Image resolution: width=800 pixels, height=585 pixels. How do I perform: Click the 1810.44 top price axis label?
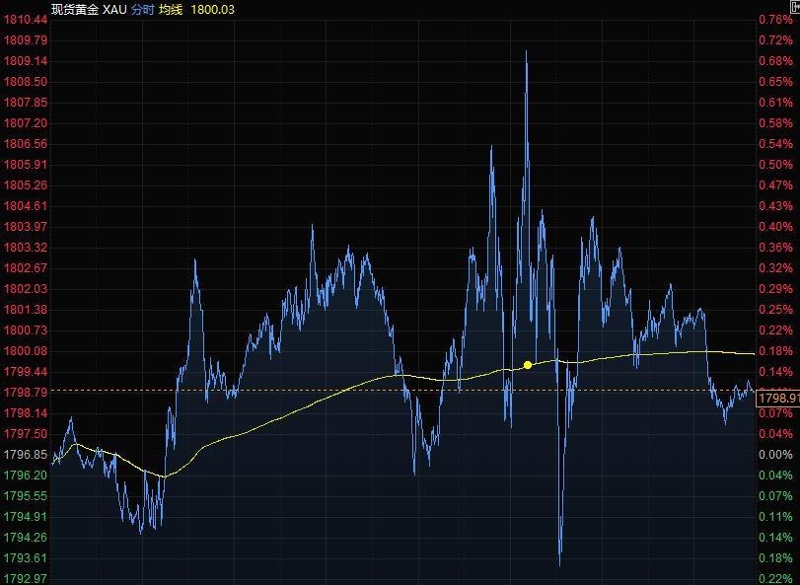26,20
